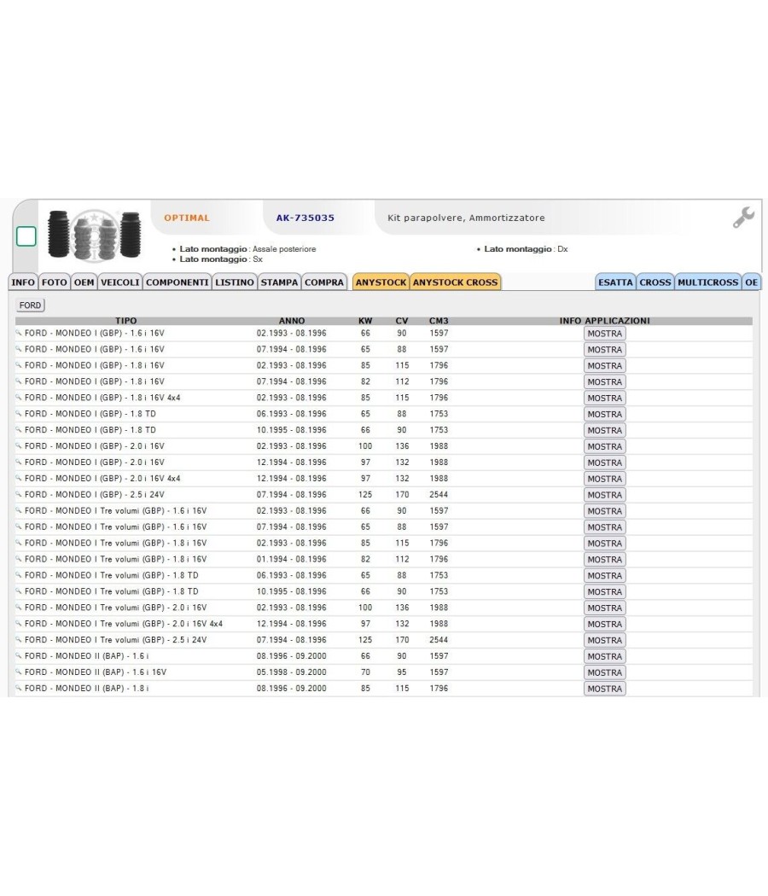The height and width of the screenshot is (896, 768).
Task: Click the OE tab
Action: coord(752,282)
